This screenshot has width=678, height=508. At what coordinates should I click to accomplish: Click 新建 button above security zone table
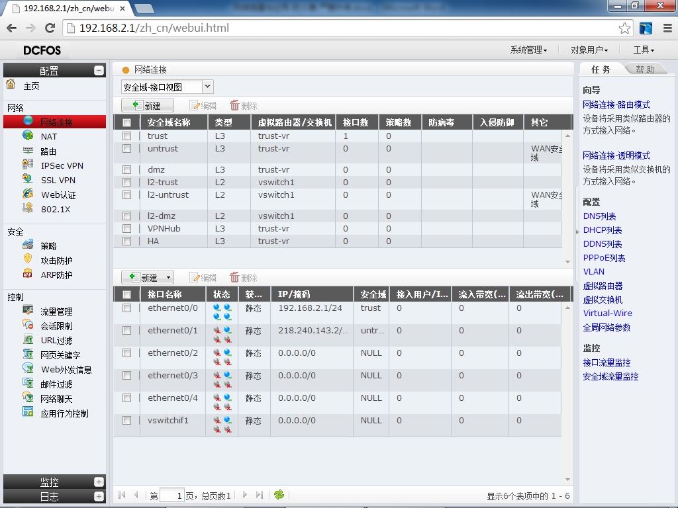pyautogui.click(x=148, y=105)
